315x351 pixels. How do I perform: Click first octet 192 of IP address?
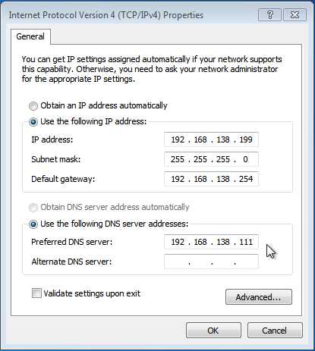178,139
